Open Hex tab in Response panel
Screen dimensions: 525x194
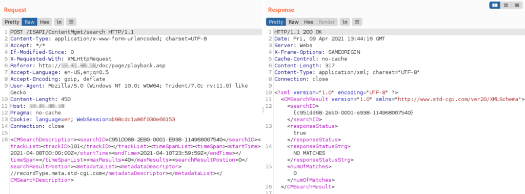309,22
